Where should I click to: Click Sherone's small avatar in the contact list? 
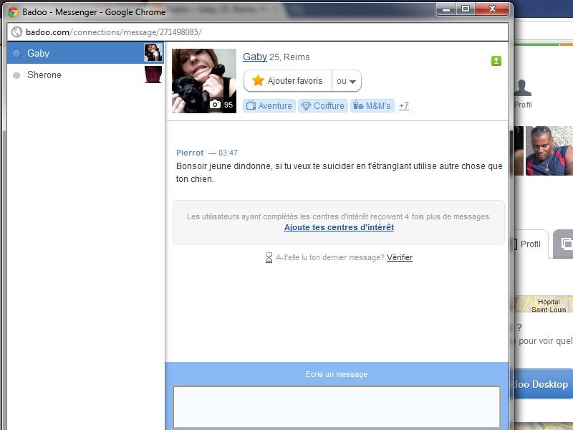(153, 75)
